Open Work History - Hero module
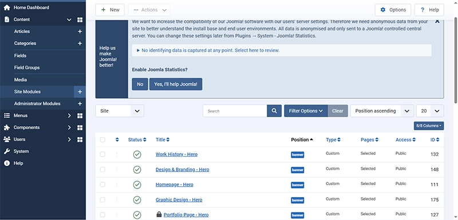This screenshot has width=458, height=220. pyautogui.click(x=176, y=154)
